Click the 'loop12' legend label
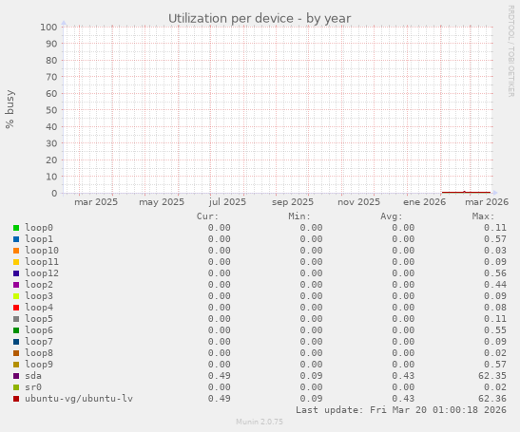This screenshot has height=432, width=520. tap(42, 273)
